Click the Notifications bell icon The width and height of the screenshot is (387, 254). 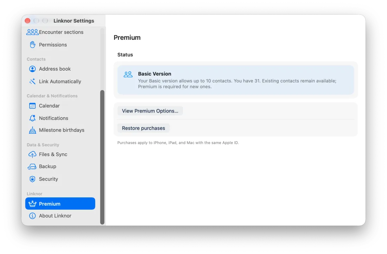[x=32, y=118]
